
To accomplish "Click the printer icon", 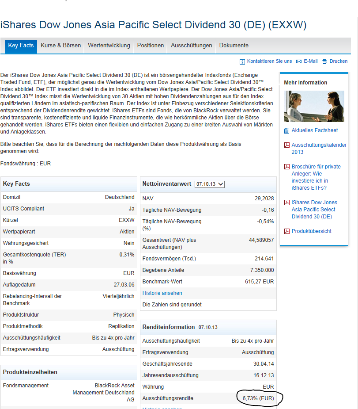I will click(324, 61).
